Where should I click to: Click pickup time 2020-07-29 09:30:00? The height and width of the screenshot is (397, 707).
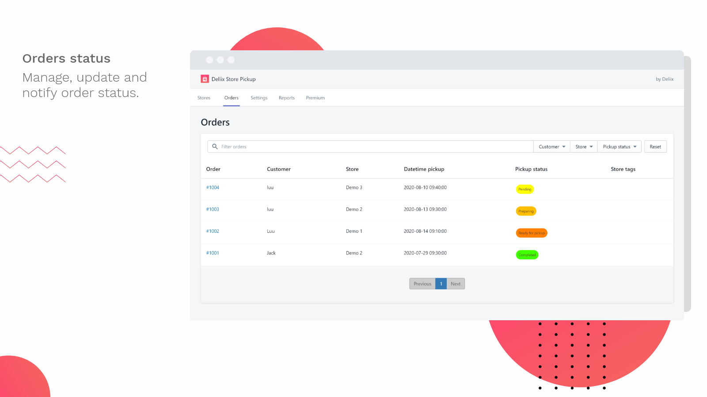click(425, 253)
